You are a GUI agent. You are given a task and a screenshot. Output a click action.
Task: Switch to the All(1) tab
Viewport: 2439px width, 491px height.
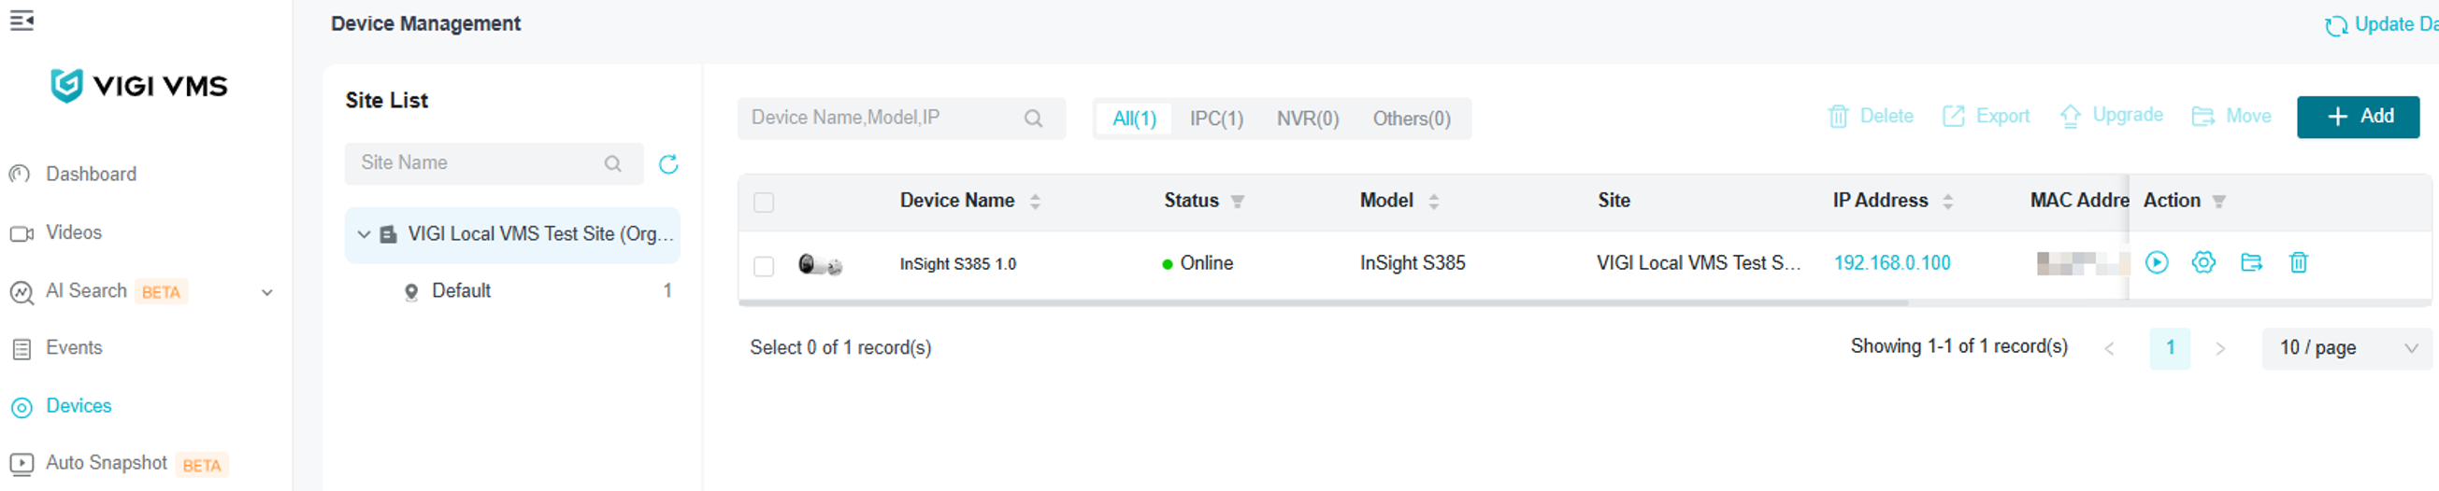pyautogui.click(x=1134, y=119)
